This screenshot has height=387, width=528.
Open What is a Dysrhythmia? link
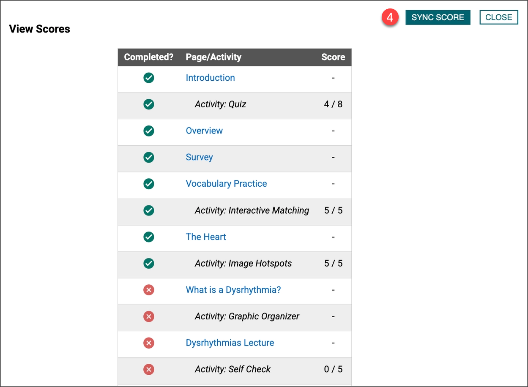click(x=233, y=290)
